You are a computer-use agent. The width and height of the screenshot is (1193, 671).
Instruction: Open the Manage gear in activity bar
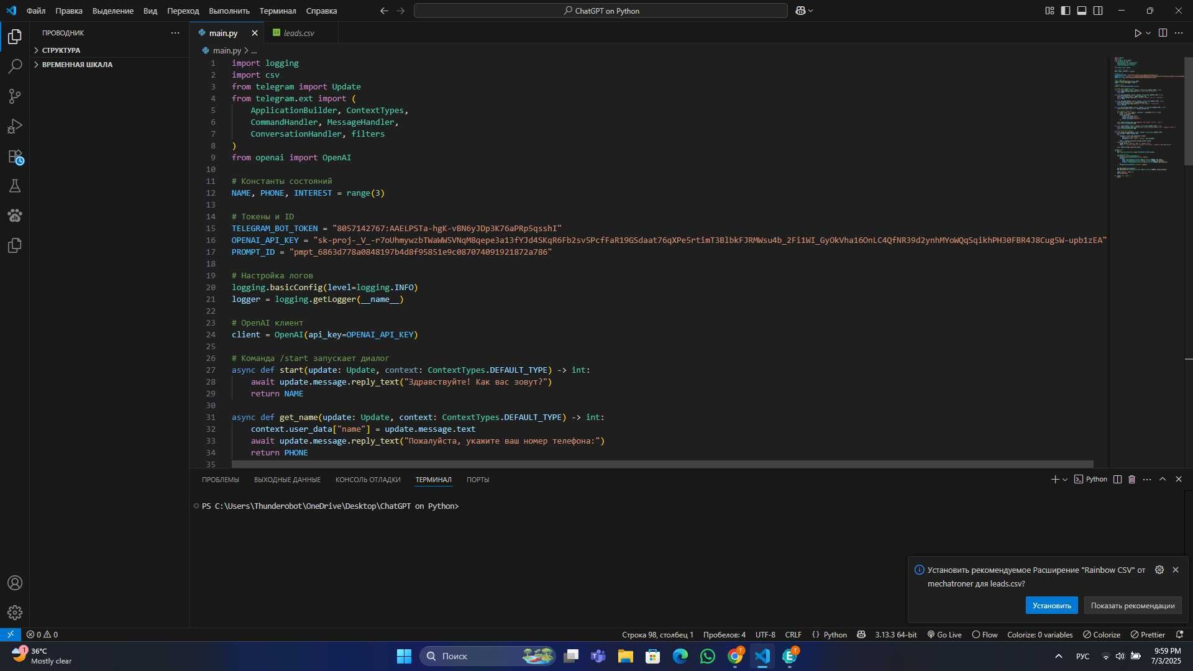[x=15, y=613]
